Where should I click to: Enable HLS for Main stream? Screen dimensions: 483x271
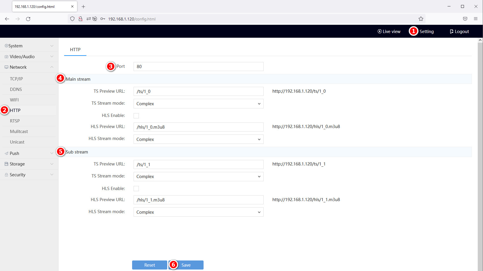(136, 116)
